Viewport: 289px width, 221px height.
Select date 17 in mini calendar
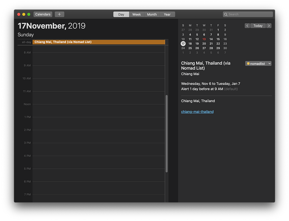(183, 44)
